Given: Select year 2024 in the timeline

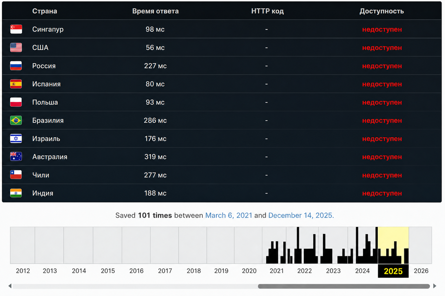Looking at the screenshot, I should (x=362, y=271).
